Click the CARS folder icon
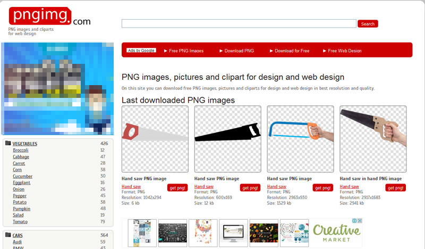The image size is (425, 249). (x=7, y=235)
